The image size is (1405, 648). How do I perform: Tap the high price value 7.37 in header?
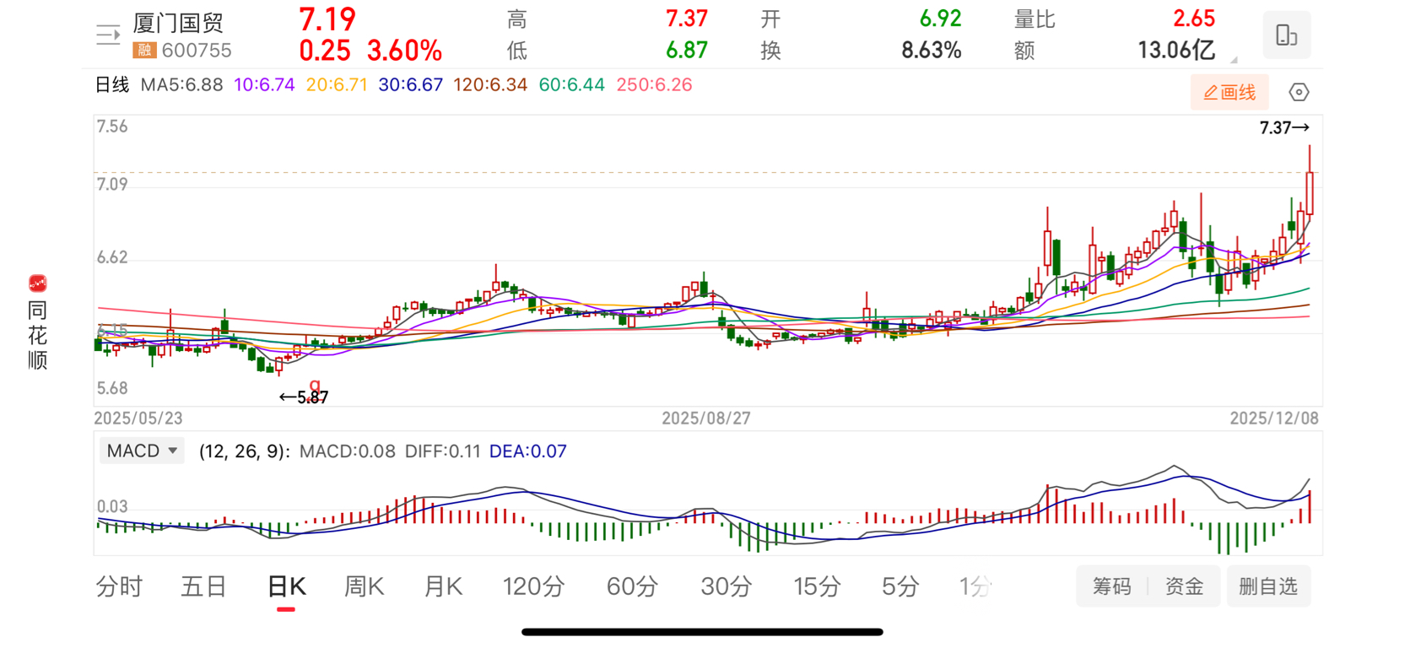[x=687, y=19]
